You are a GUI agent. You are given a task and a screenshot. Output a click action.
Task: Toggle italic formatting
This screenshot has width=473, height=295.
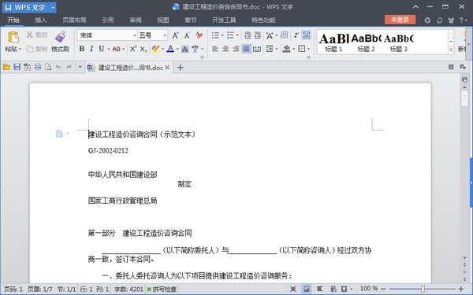[x=91, y=49]
